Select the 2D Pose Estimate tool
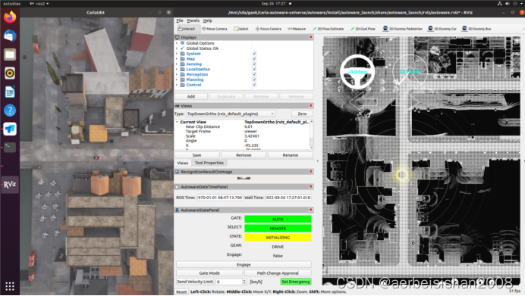The image size is (525, 296). tap(328, 29)
